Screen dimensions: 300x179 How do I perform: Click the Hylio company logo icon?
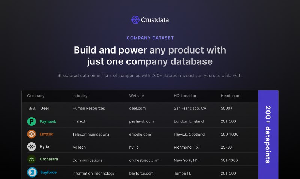[x=32, y=147]
